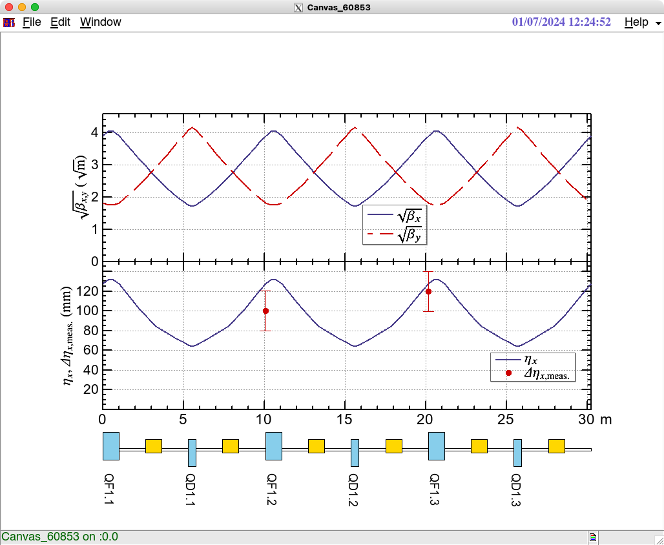Image resolution: width=664 pixels, height=545 pixels.
Task: Click the date and time stamp in menu bar
Action: (x=561, y=22)
